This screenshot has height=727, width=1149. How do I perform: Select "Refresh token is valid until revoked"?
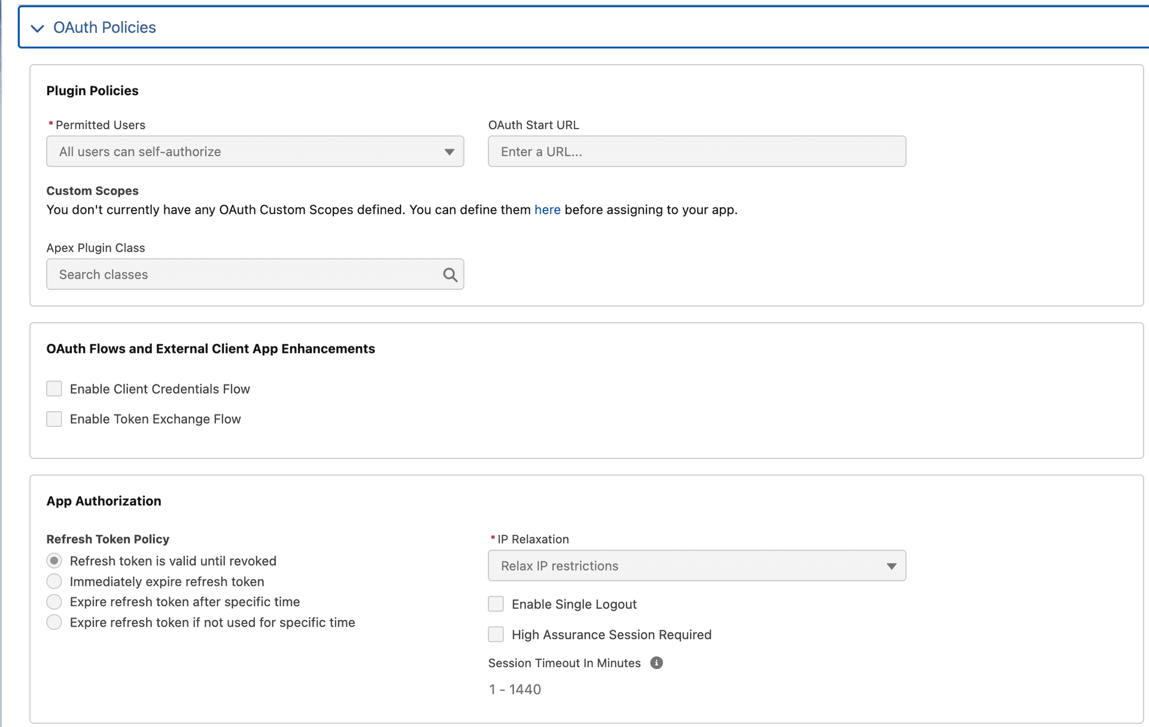[x=54, y=560]
